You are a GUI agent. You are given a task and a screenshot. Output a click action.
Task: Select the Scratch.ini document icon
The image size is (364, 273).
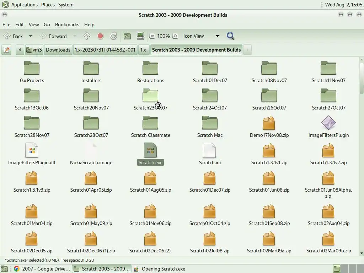pyautogui.click(x=210, y=150)
